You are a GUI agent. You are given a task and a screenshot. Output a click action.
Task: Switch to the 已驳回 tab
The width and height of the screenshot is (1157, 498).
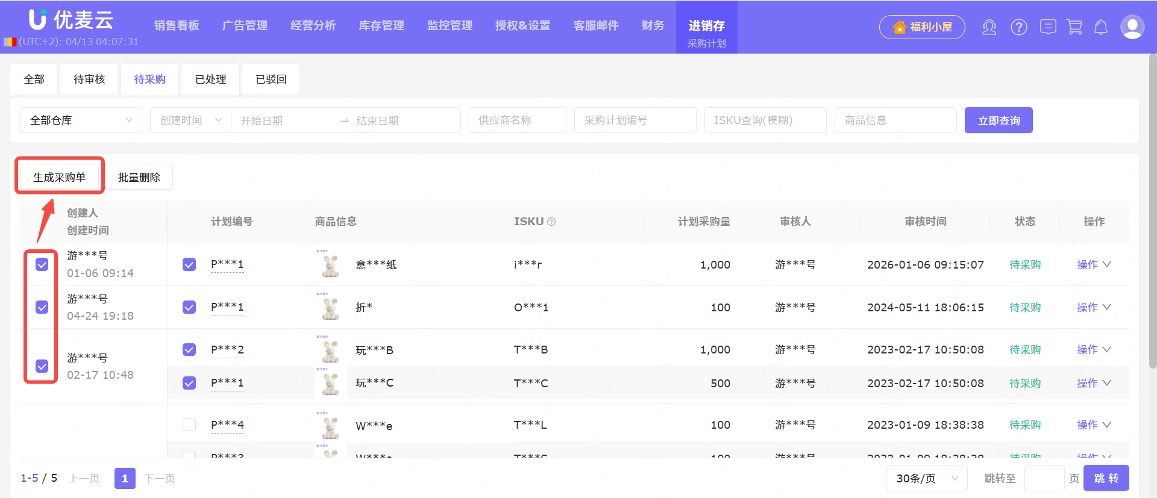[x=271, y=79]
